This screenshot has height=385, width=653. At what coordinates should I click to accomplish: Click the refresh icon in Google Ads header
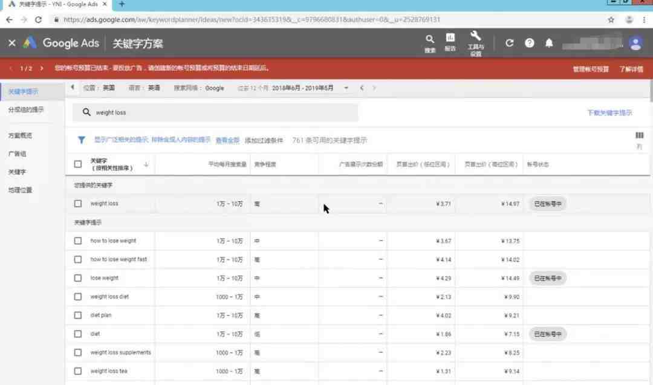tap(509, 43)
